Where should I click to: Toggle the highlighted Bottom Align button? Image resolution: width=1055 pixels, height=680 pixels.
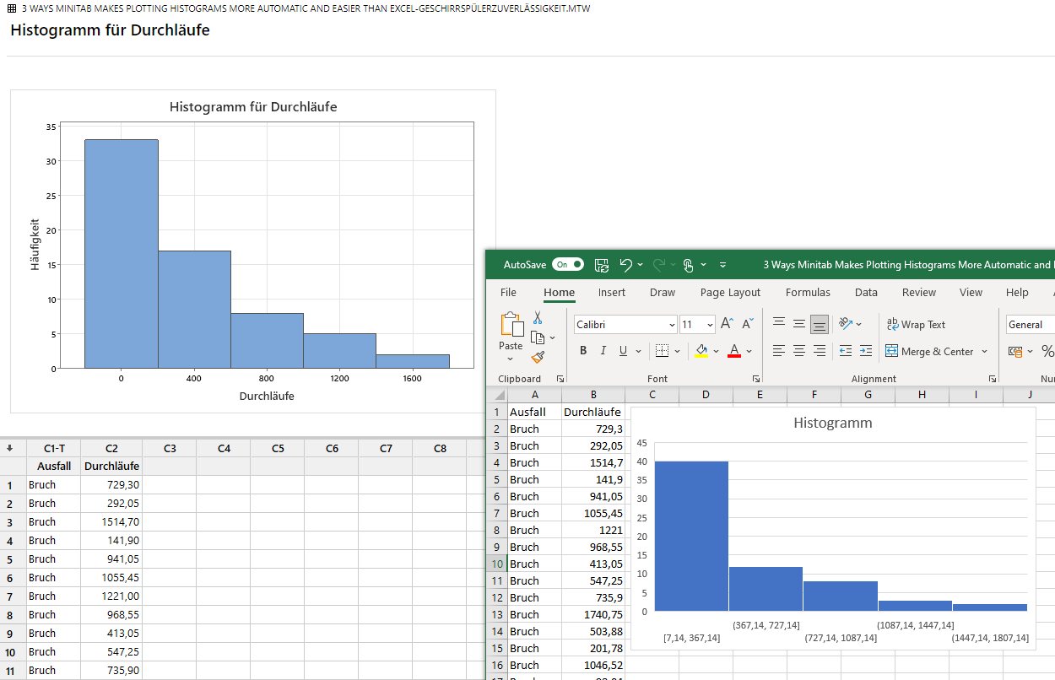coord(819,324)
